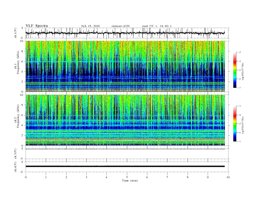The image size is (257, 199).
Task: Click the ch.1 Frequency (kHz) axis label
Action: (17, 62)
